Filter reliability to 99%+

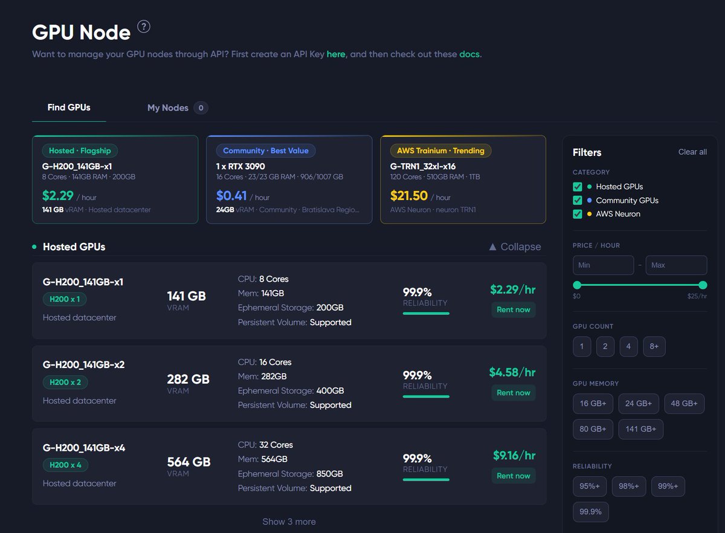click(x=668, y=486)
